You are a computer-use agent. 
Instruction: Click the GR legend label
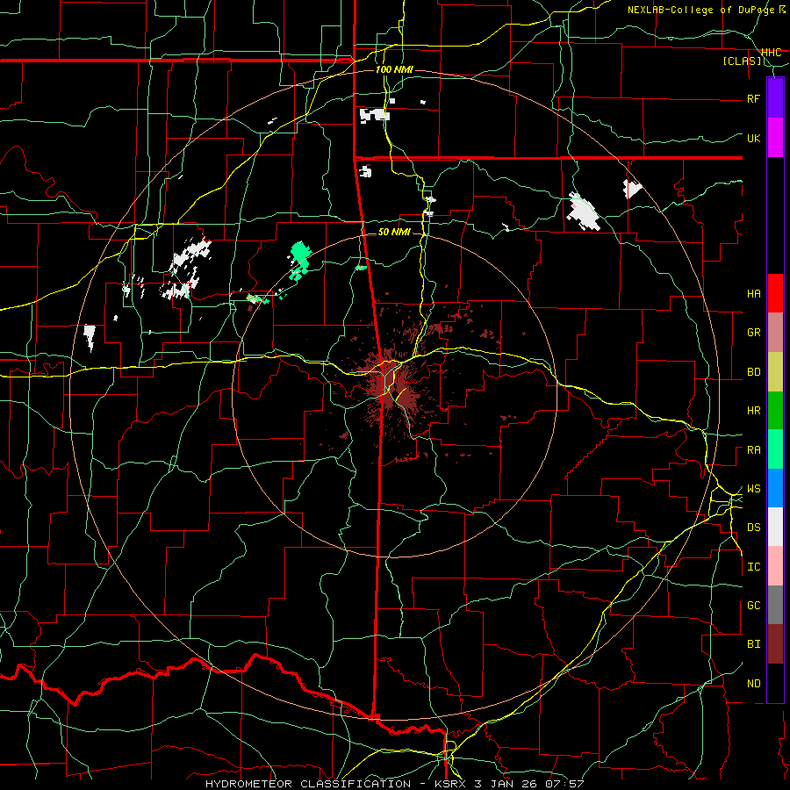(x=753, y=333)
